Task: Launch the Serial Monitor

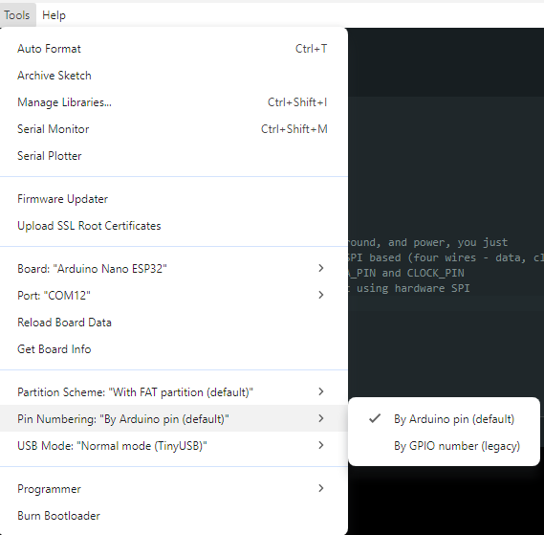Action: [x=173, y=129]
